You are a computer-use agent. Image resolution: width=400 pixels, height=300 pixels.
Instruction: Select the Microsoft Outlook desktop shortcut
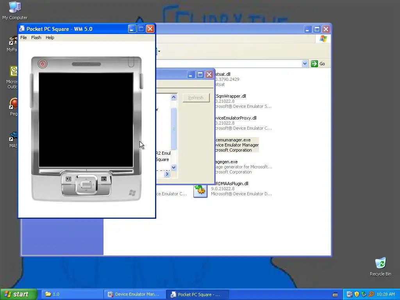coord(12,77)
